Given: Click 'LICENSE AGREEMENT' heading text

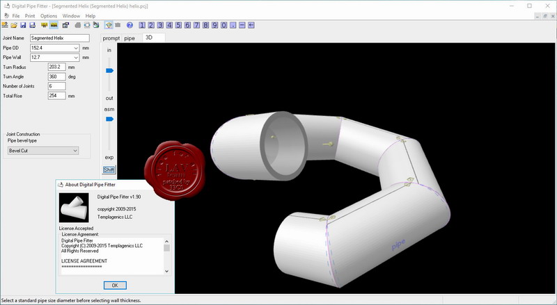Looking at the screenshot, I should 84,261.
